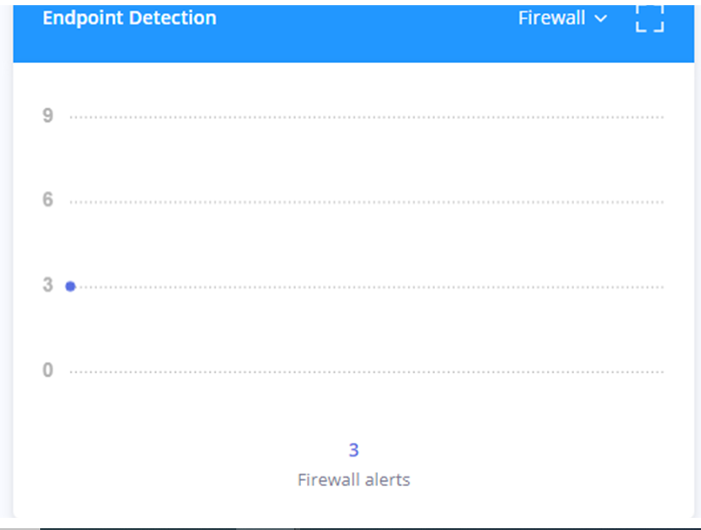Click the dotted gridline at value 6
This screenshot has height=530, width=701.
coord(367,201)
